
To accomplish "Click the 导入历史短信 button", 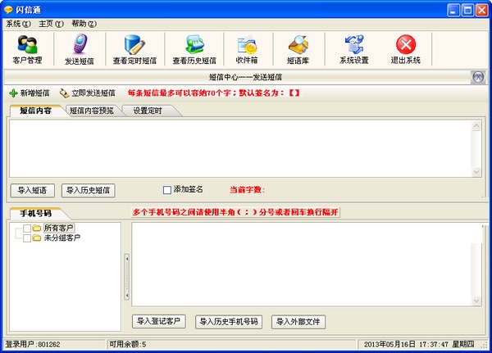I will click(89, 190).
